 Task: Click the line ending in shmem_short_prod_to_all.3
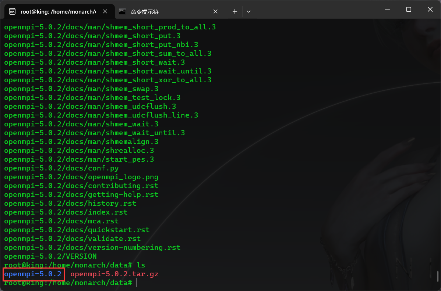[110, 27]
